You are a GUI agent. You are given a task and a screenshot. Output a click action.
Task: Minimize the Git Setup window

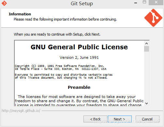click(x=136, y=3)
